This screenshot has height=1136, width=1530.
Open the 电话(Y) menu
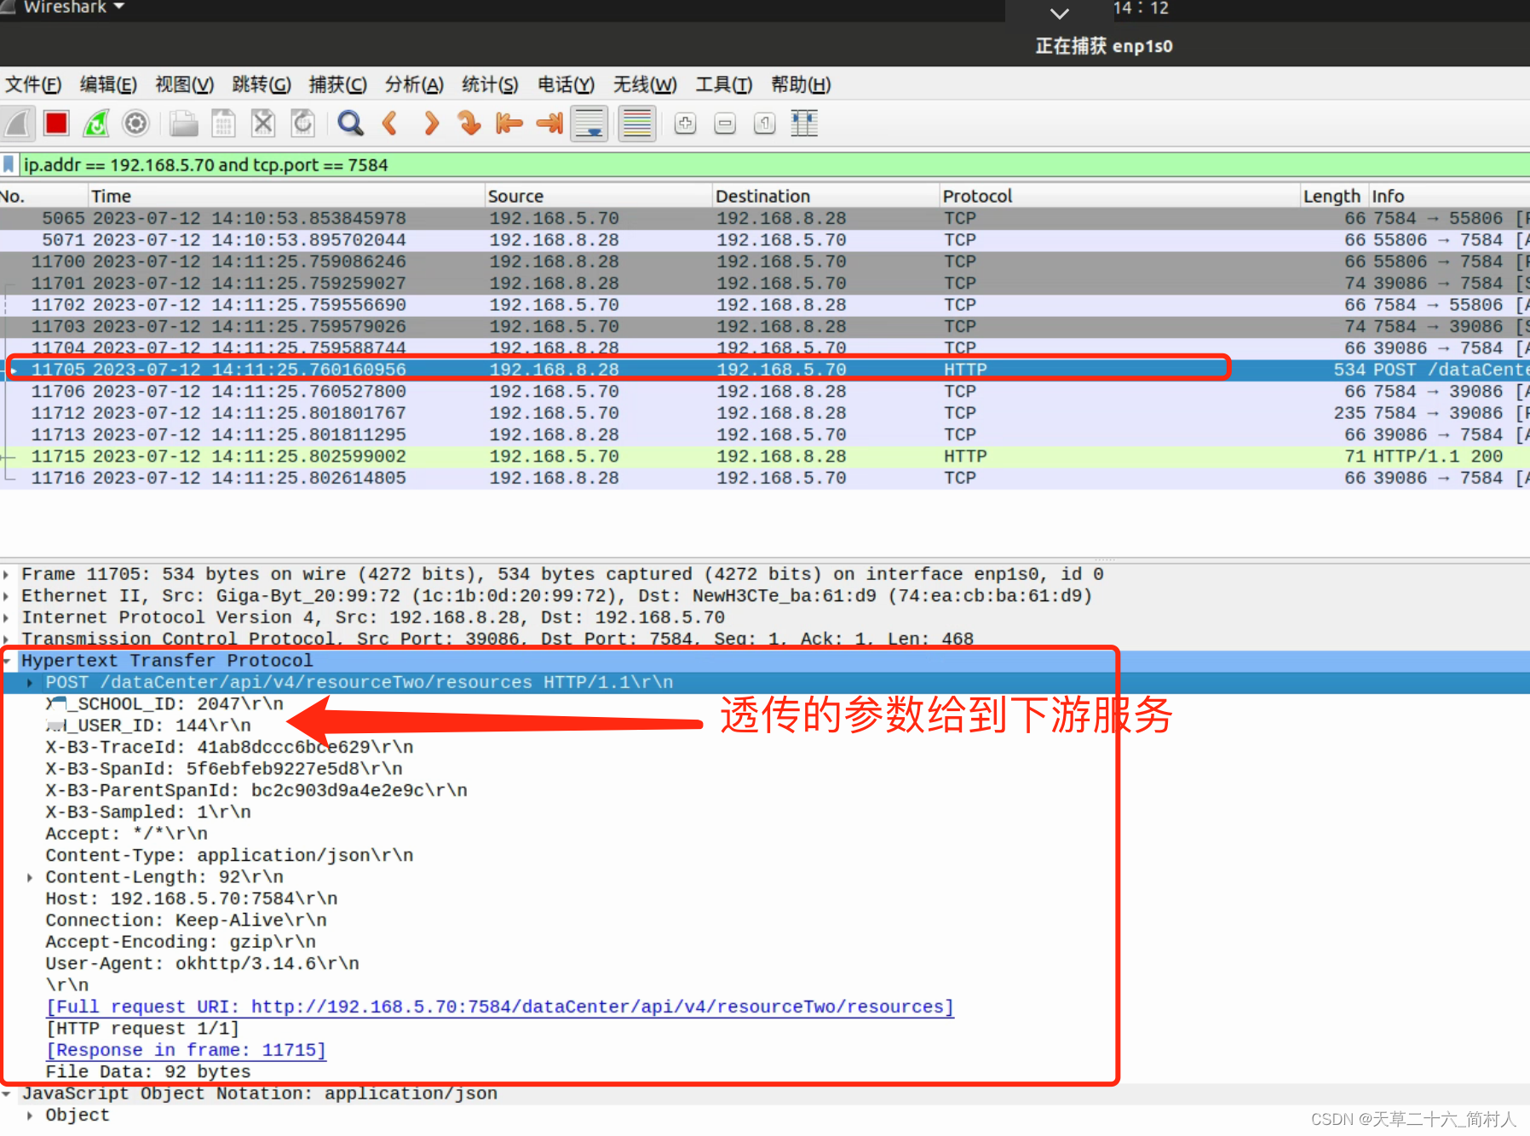(x=566, y=84)
